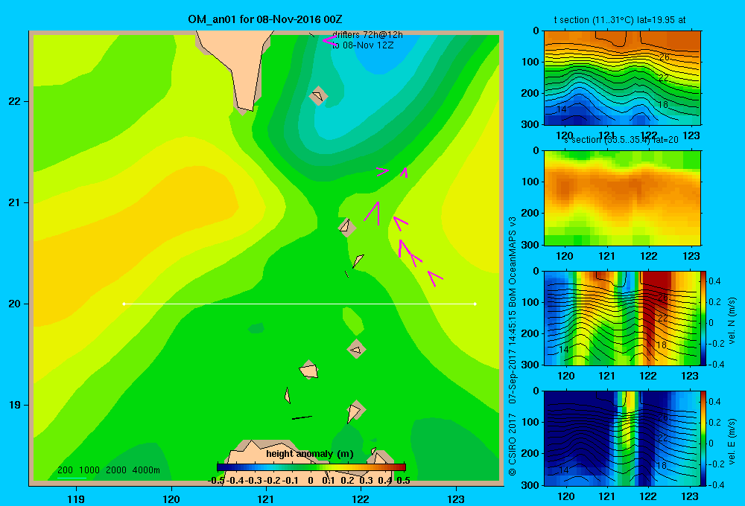Click the 'height anomaly (m)' legend title
Screen dimensions: 745x506
point(309,454)
